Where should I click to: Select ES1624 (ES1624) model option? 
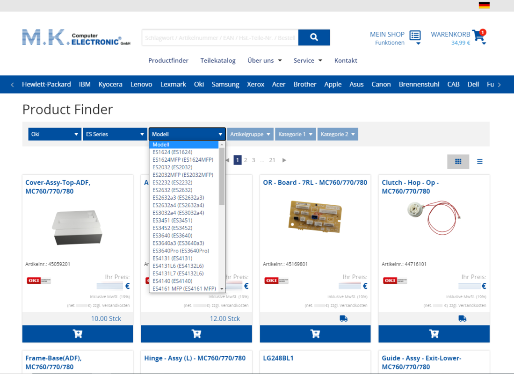click(184, 152)
